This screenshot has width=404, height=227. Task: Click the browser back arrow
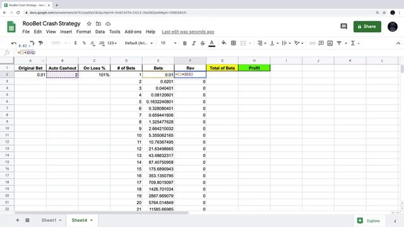(4, 13)
